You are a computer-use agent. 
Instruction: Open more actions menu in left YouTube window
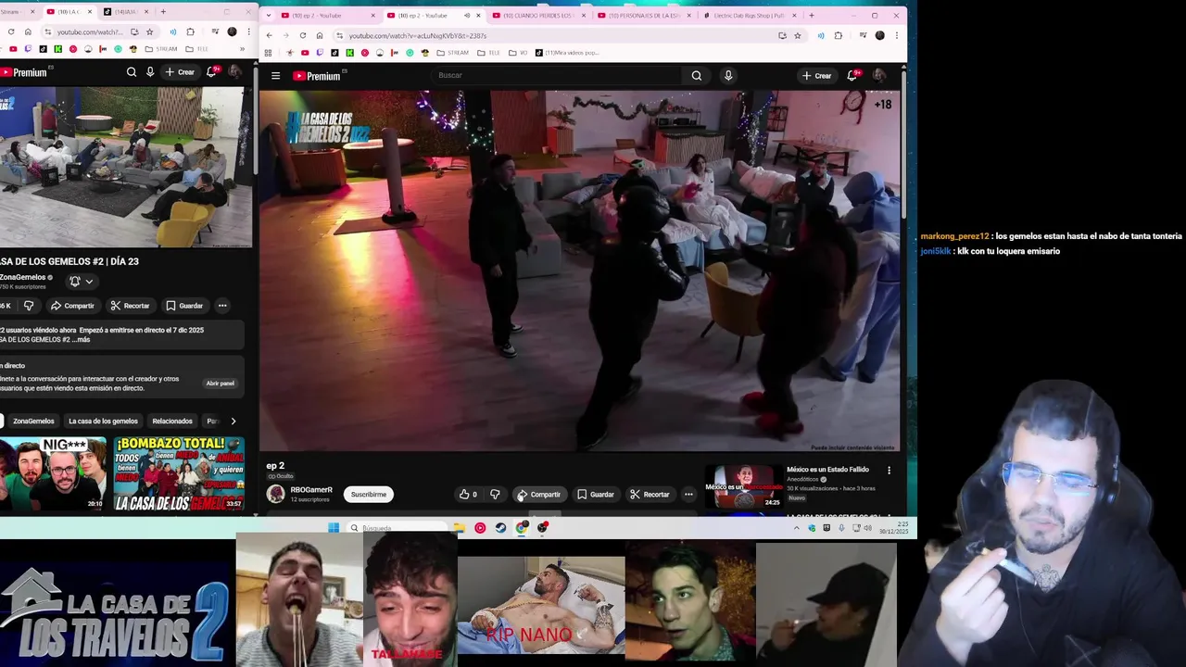tap(222, 306)
